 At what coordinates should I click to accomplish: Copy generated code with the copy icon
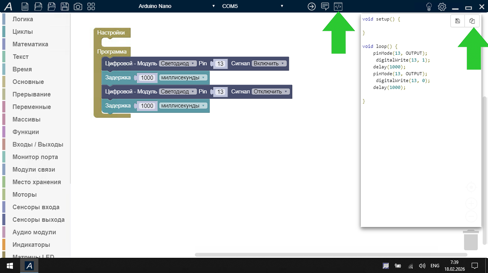click(472, 21)
